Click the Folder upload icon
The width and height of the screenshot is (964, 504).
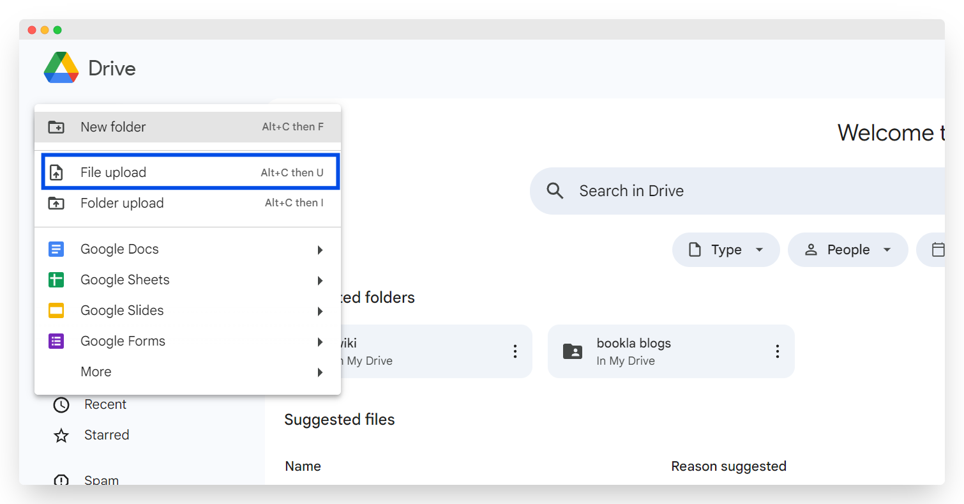point(56,203)
